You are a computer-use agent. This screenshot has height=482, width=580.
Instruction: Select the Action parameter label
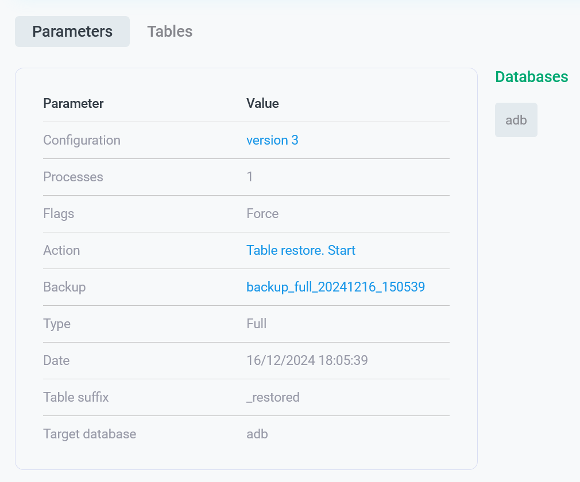(x=61, y=250)
